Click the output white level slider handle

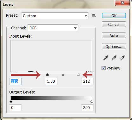(x=92, y=101)
